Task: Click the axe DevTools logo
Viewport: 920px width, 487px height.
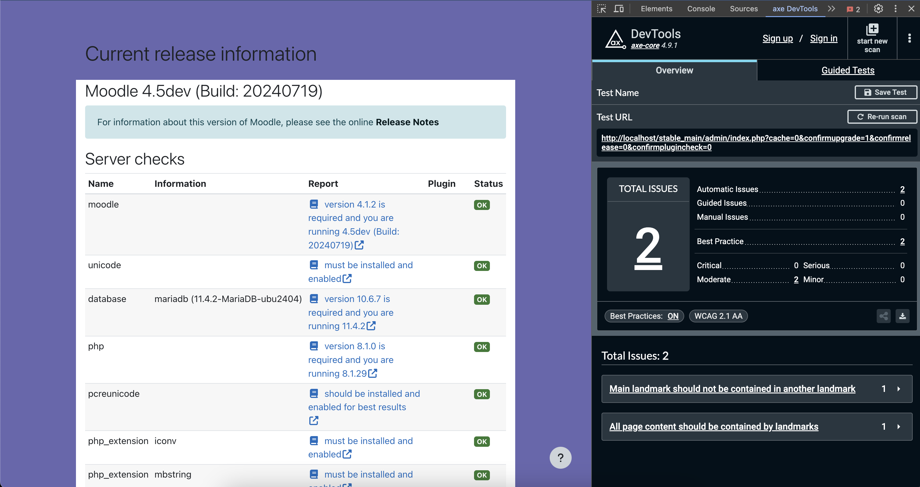Action: pyautogui.click(x=615, y=39)
